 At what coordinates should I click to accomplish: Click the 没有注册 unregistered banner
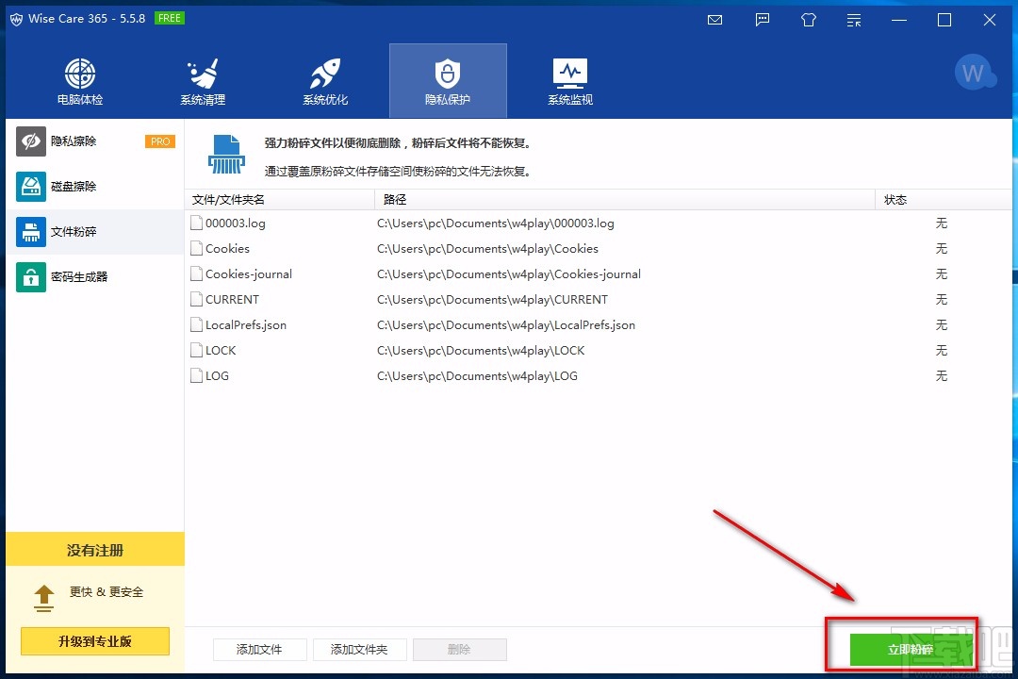click(x=95, y=550)
